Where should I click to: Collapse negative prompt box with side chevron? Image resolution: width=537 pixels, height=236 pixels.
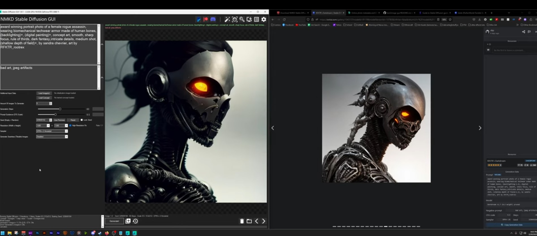tap(102, 78)
